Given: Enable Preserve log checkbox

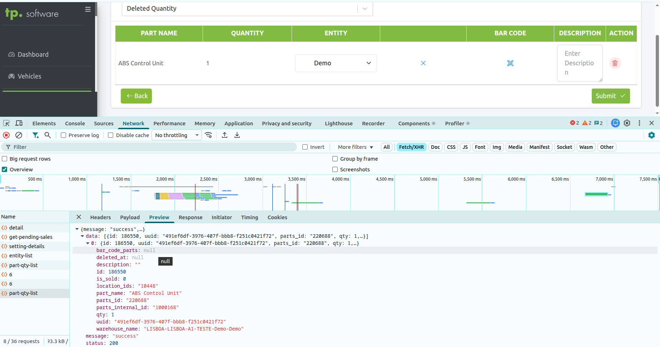Looking at the screenshot, I should [64, 135].
